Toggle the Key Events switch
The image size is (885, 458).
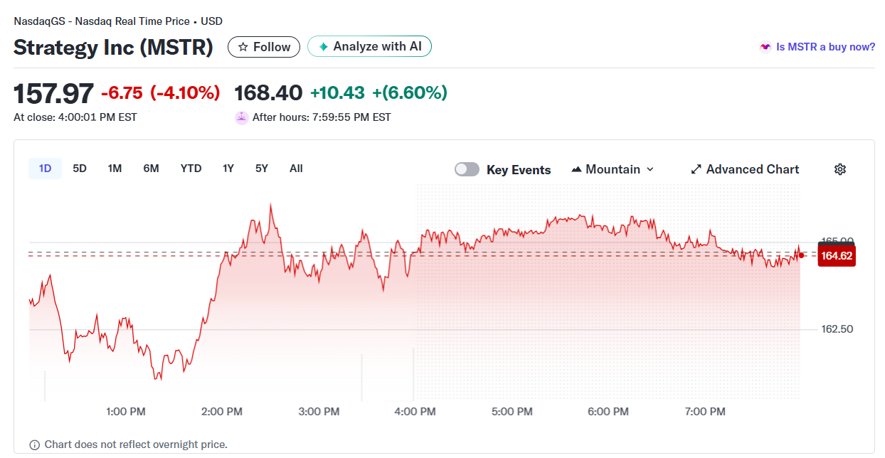pos(467,169)
